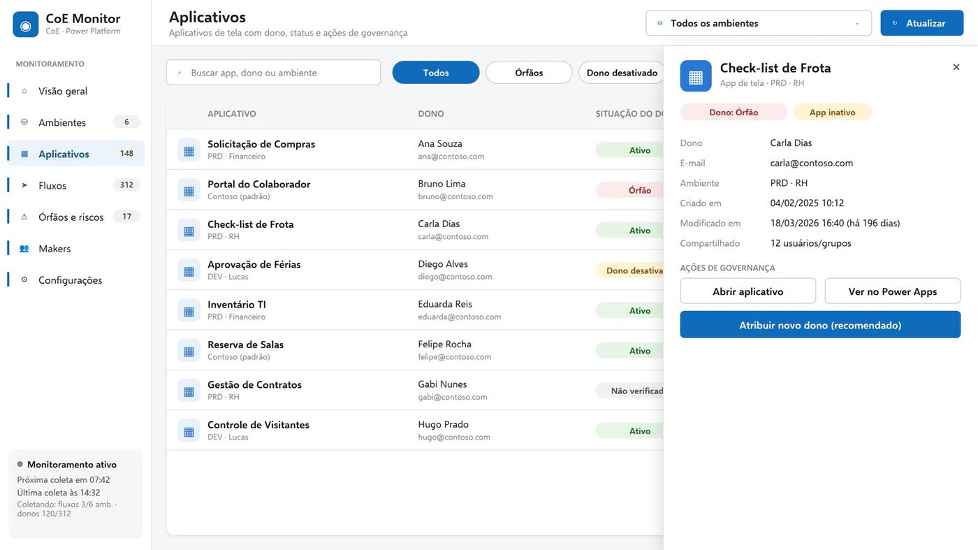978x550 pixels.
Task: Click the Monitoramento ativo status text
Action: click(x=72, y=465)
